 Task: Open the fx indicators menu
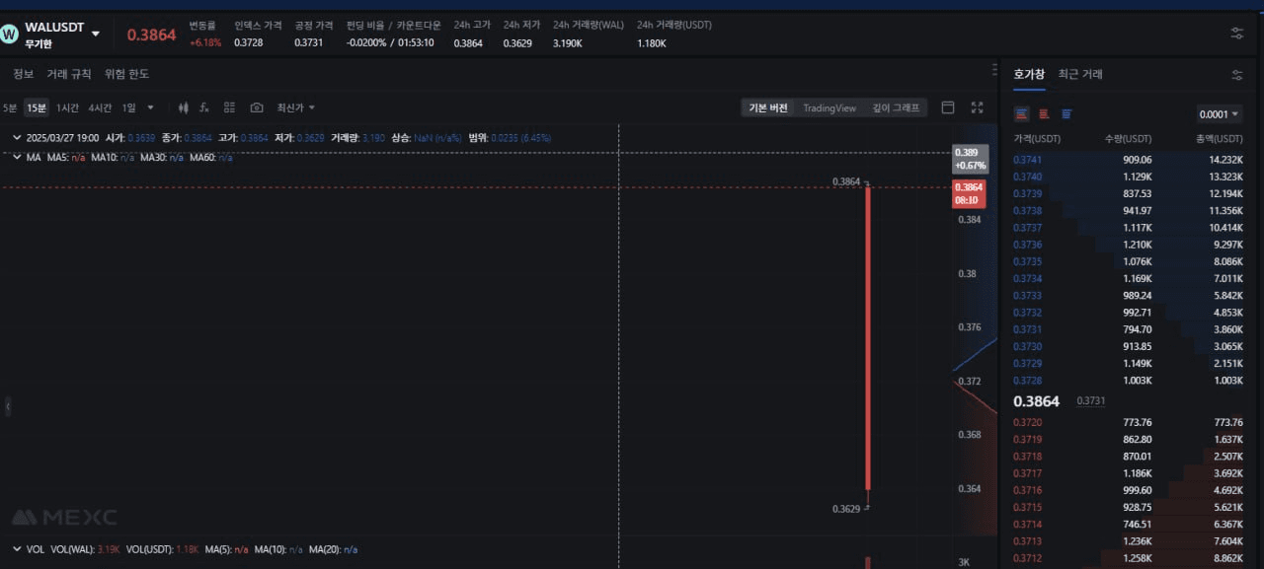coord(204,107)
